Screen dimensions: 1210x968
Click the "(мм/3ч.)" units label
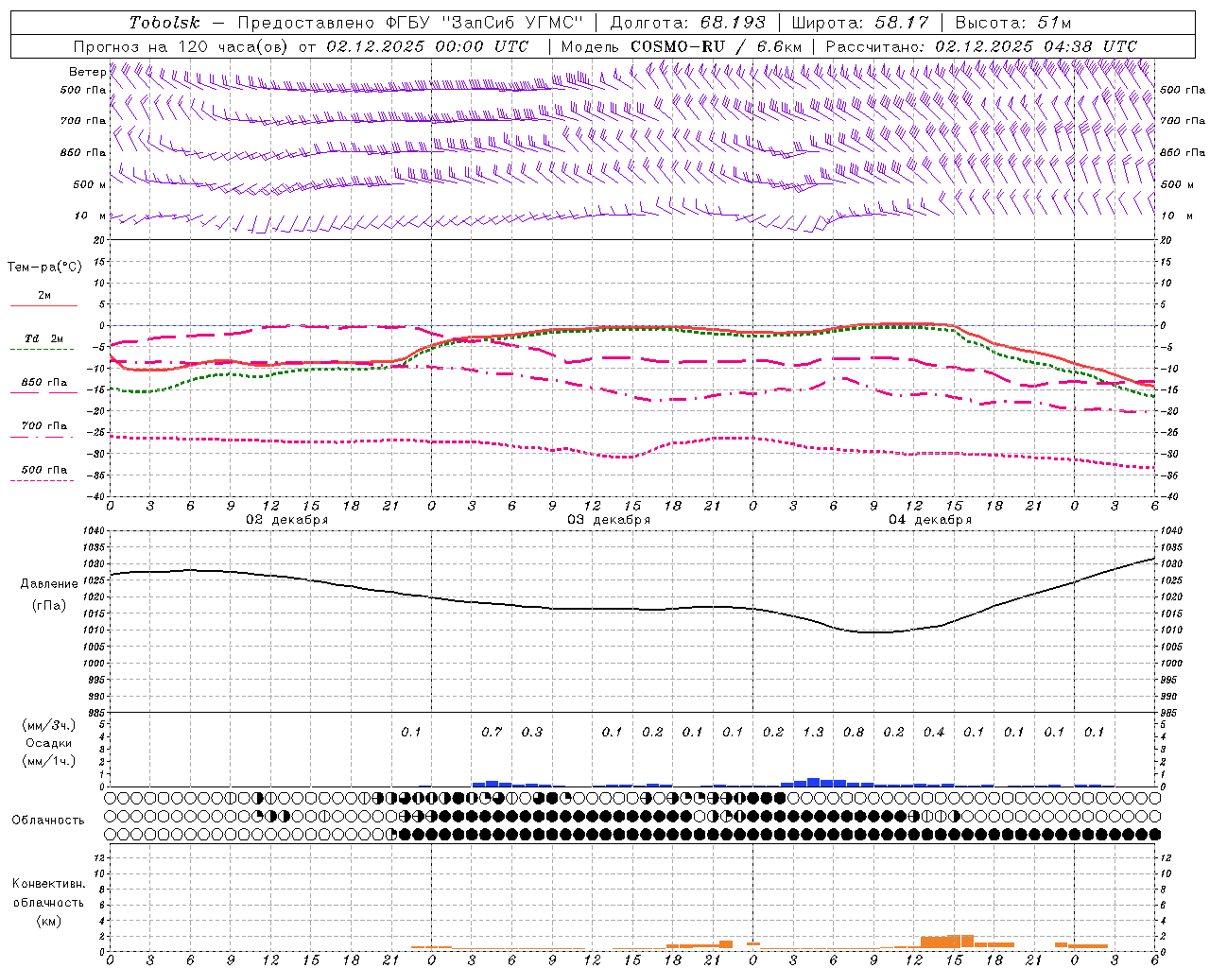coord(49,725)
